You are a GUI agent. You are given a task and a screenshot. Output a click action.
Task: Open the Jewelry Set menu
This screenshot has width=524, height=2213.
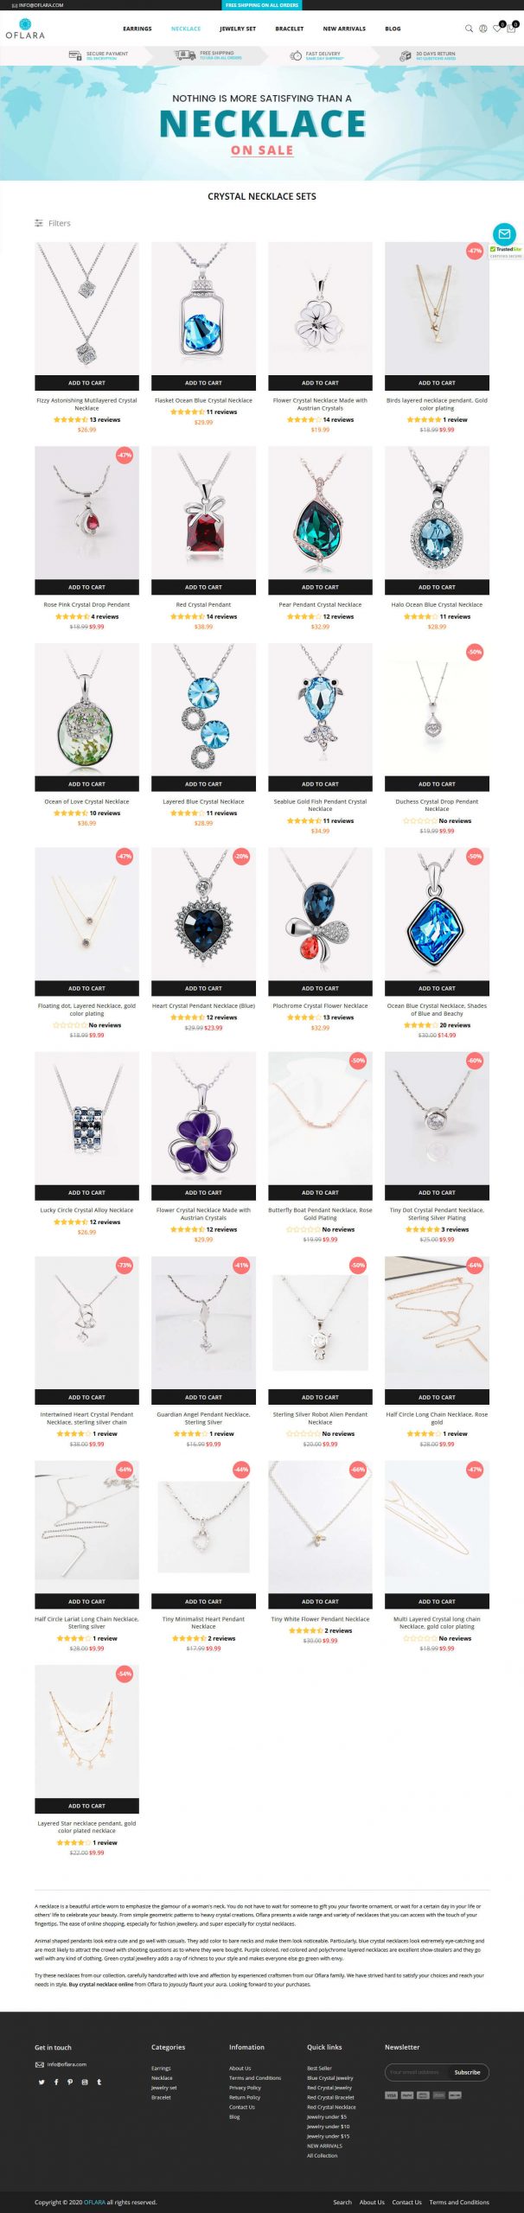(238, 29)
